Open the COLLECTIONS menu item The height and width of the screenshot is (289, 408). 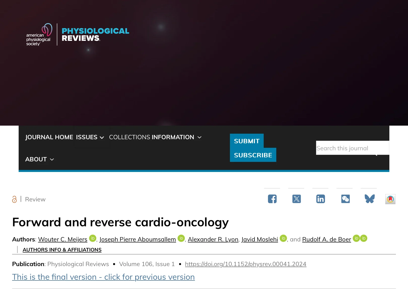click(x=129, y=137)
